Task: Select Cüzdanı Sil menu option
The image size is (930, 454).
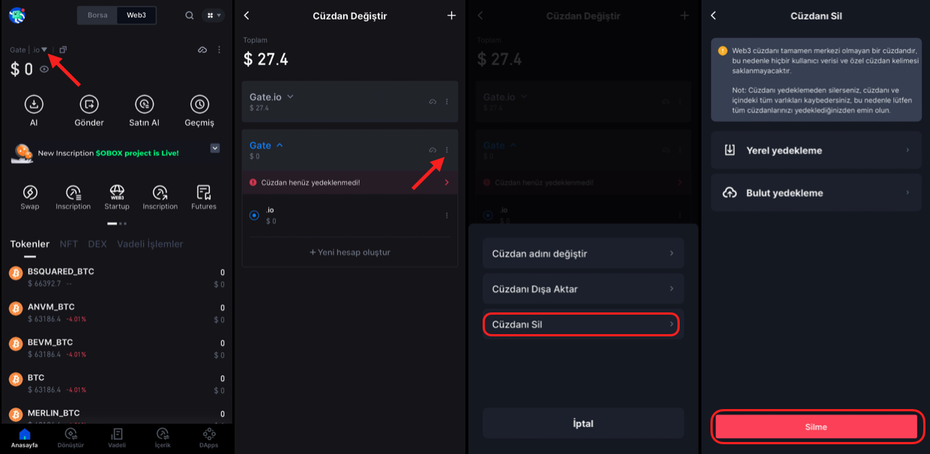Action: (x=583, y=324)
